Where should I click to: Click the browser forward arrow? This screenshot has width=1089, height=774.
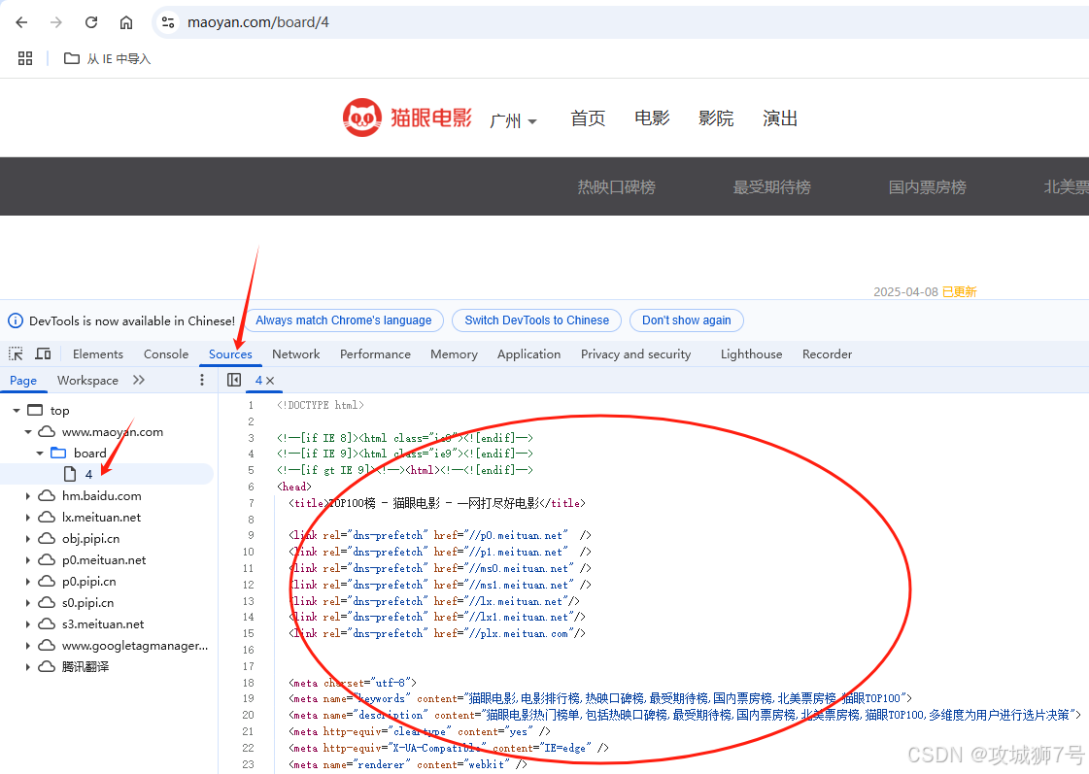point(56,22)
